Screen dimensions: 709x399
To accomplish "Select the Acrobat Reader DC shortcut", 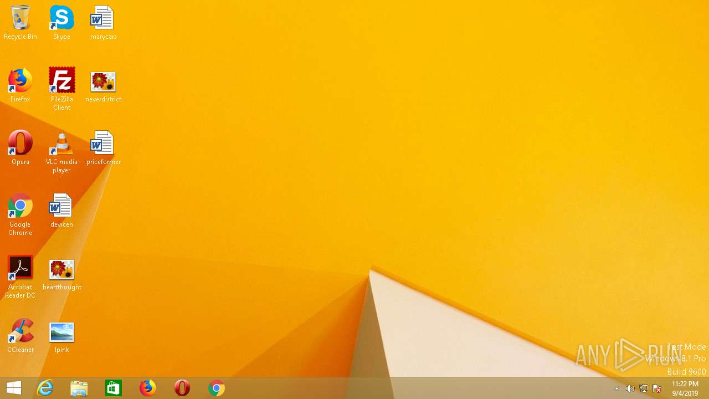I will coord(20,277).
